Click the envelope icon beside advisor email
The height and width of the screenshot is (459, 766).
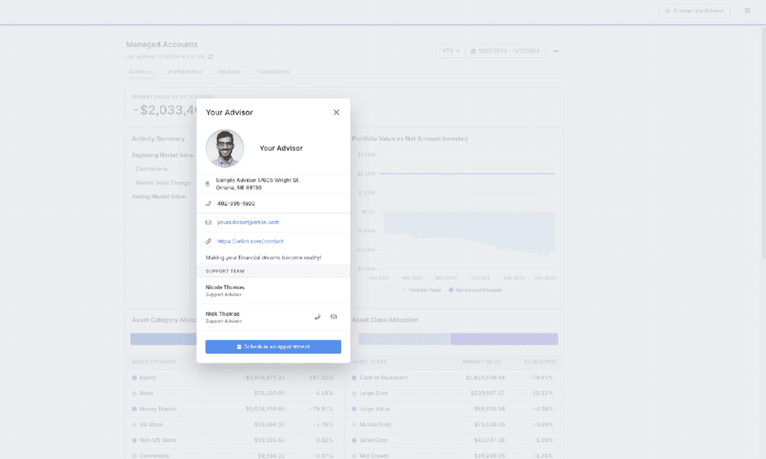(208, 222)
